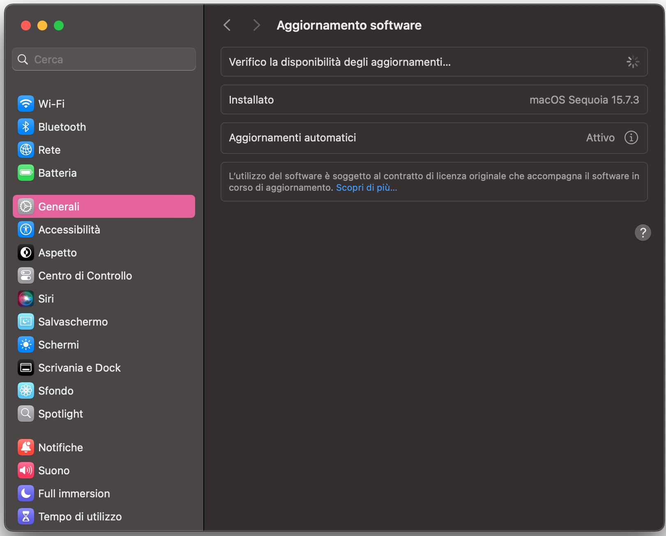Image resolution: width=666 pixels, height=536 pixels.
Task: Open Salvaschermo preferences
Action: point(73,321)
